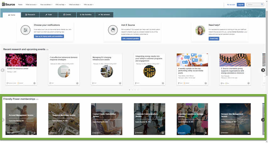
Task: Expand the What we share menu
Action: coord(75,5)
